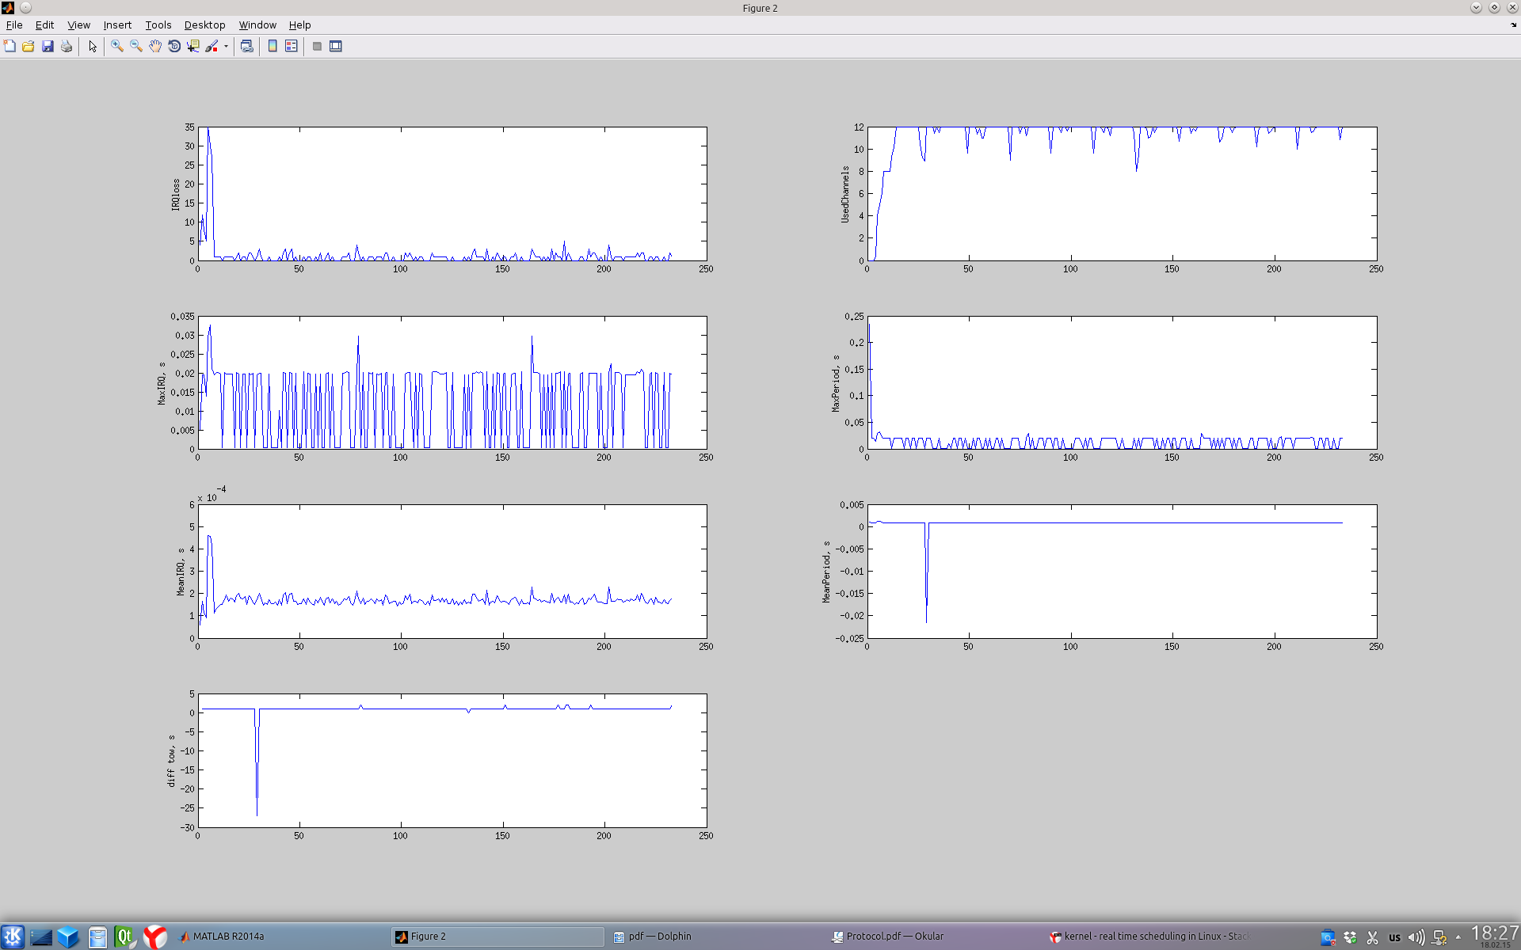Open the Insert menu

(117, 25)
